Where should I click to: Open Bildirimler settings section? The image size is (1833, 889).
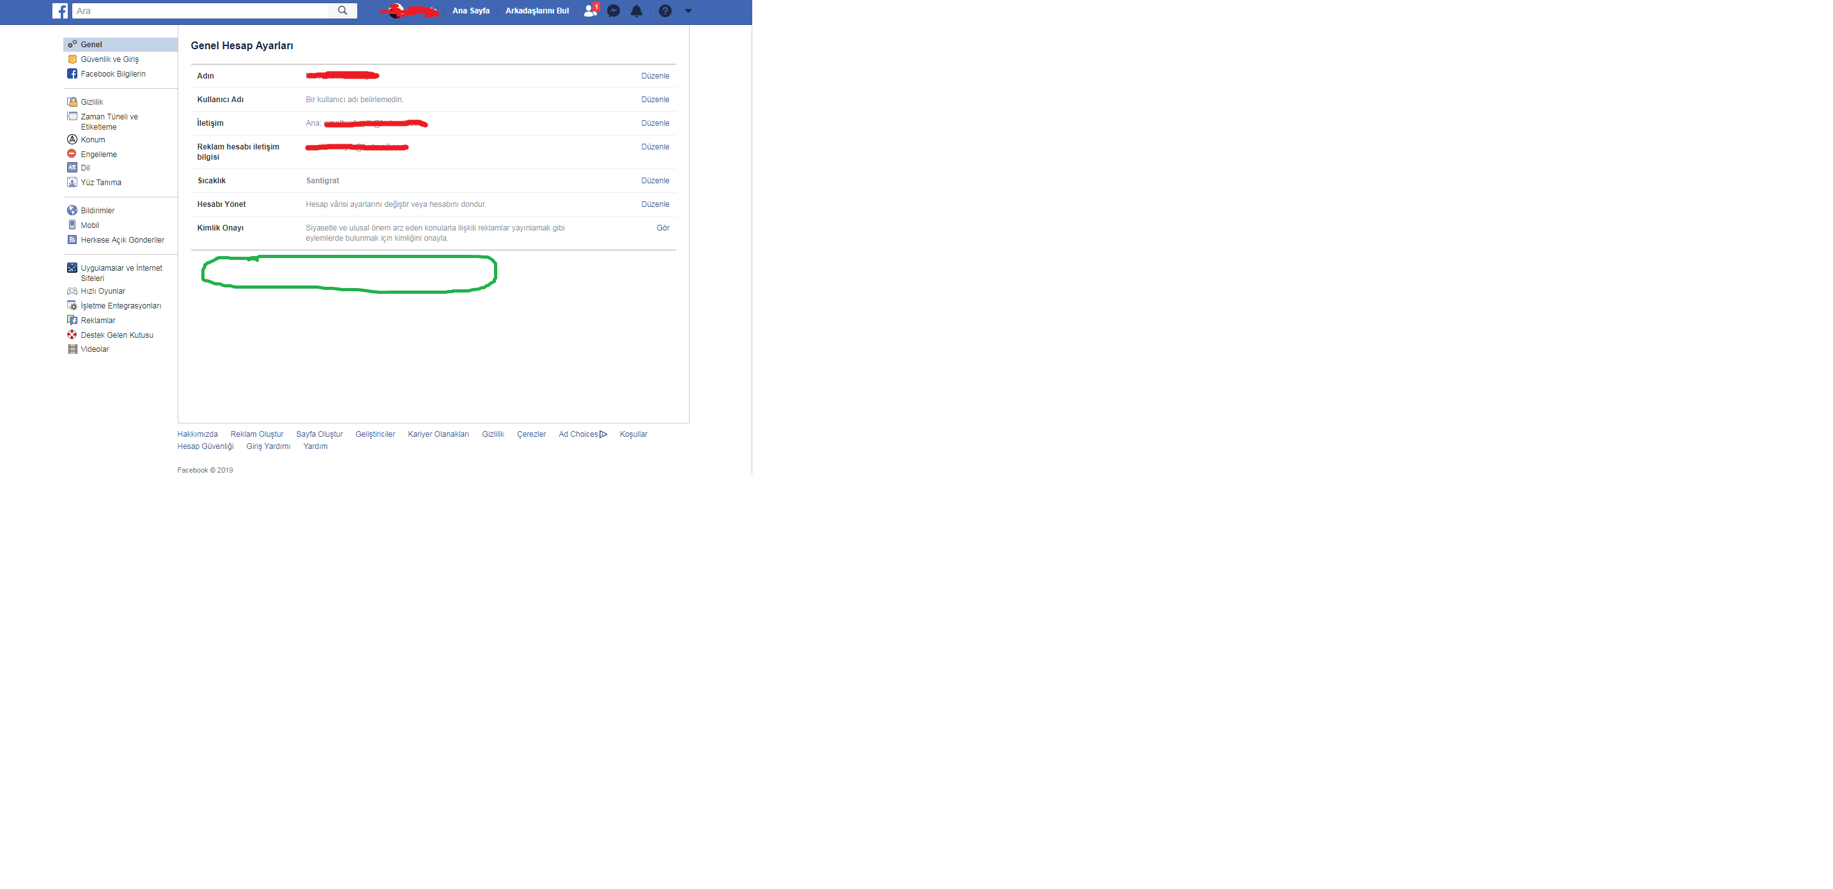[98, 211]
